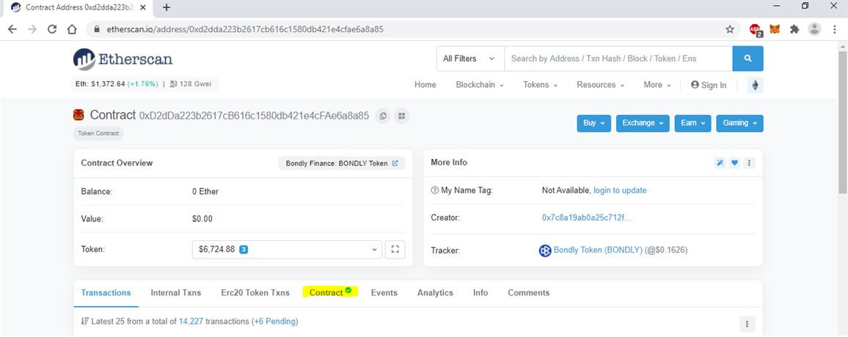The height and width of the screenshot is (337, 848).
Task: Go to the browser home page
Action: pos(72,29)
